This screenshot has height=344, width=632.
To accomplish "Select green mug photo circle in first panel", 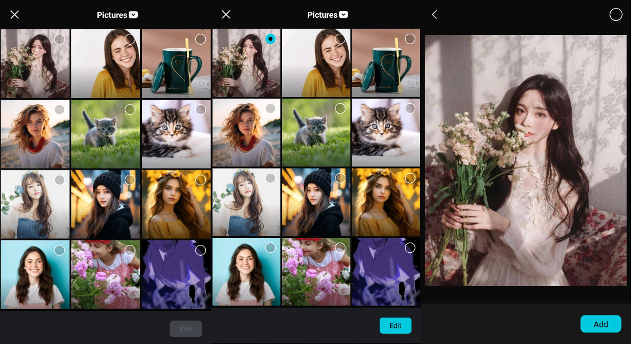I will (x=201, y=39).
